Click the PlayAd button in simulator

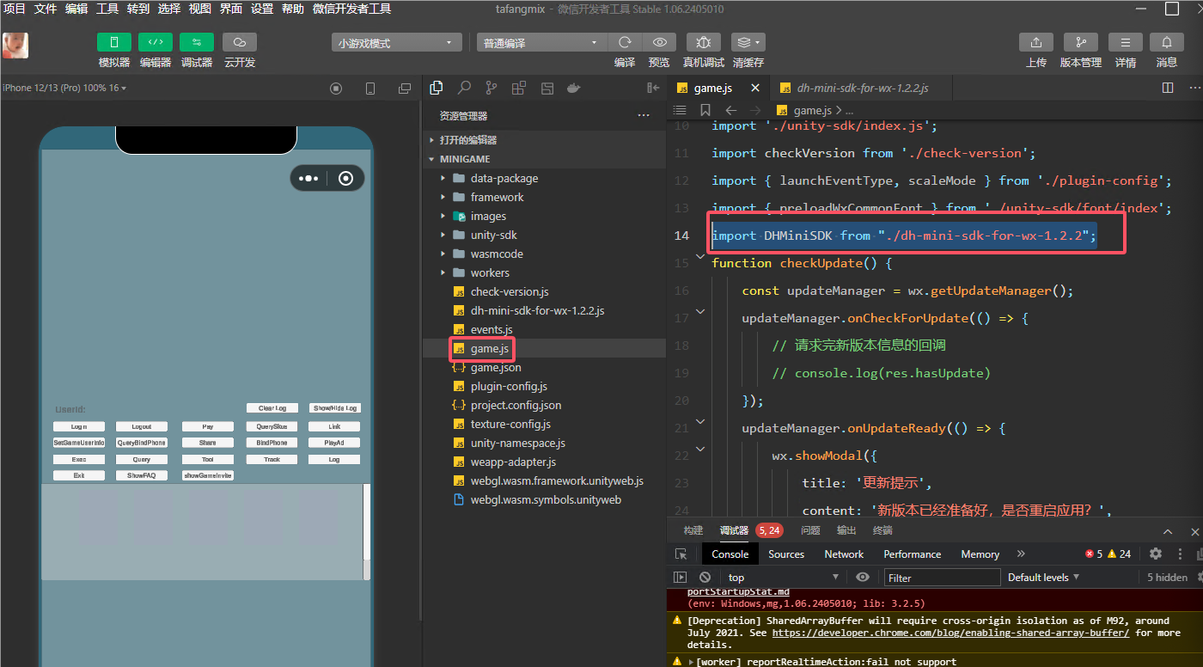pyautogui.click(x=334, y=443)
